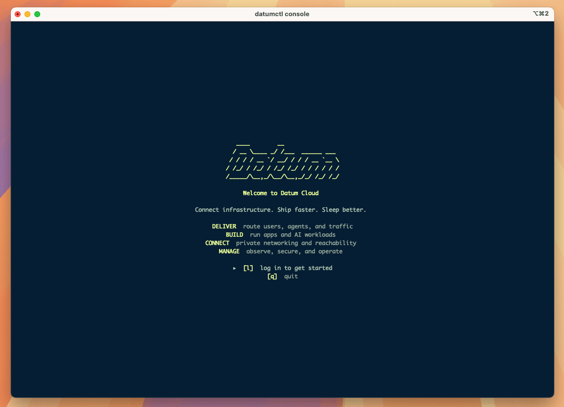Image resolution: width=564 pixels, height=407 pixels.
Task: Click the tagline 'Connect infrastructure. Ship faster. Sleep better.'
Action: (x=281, y=210)
